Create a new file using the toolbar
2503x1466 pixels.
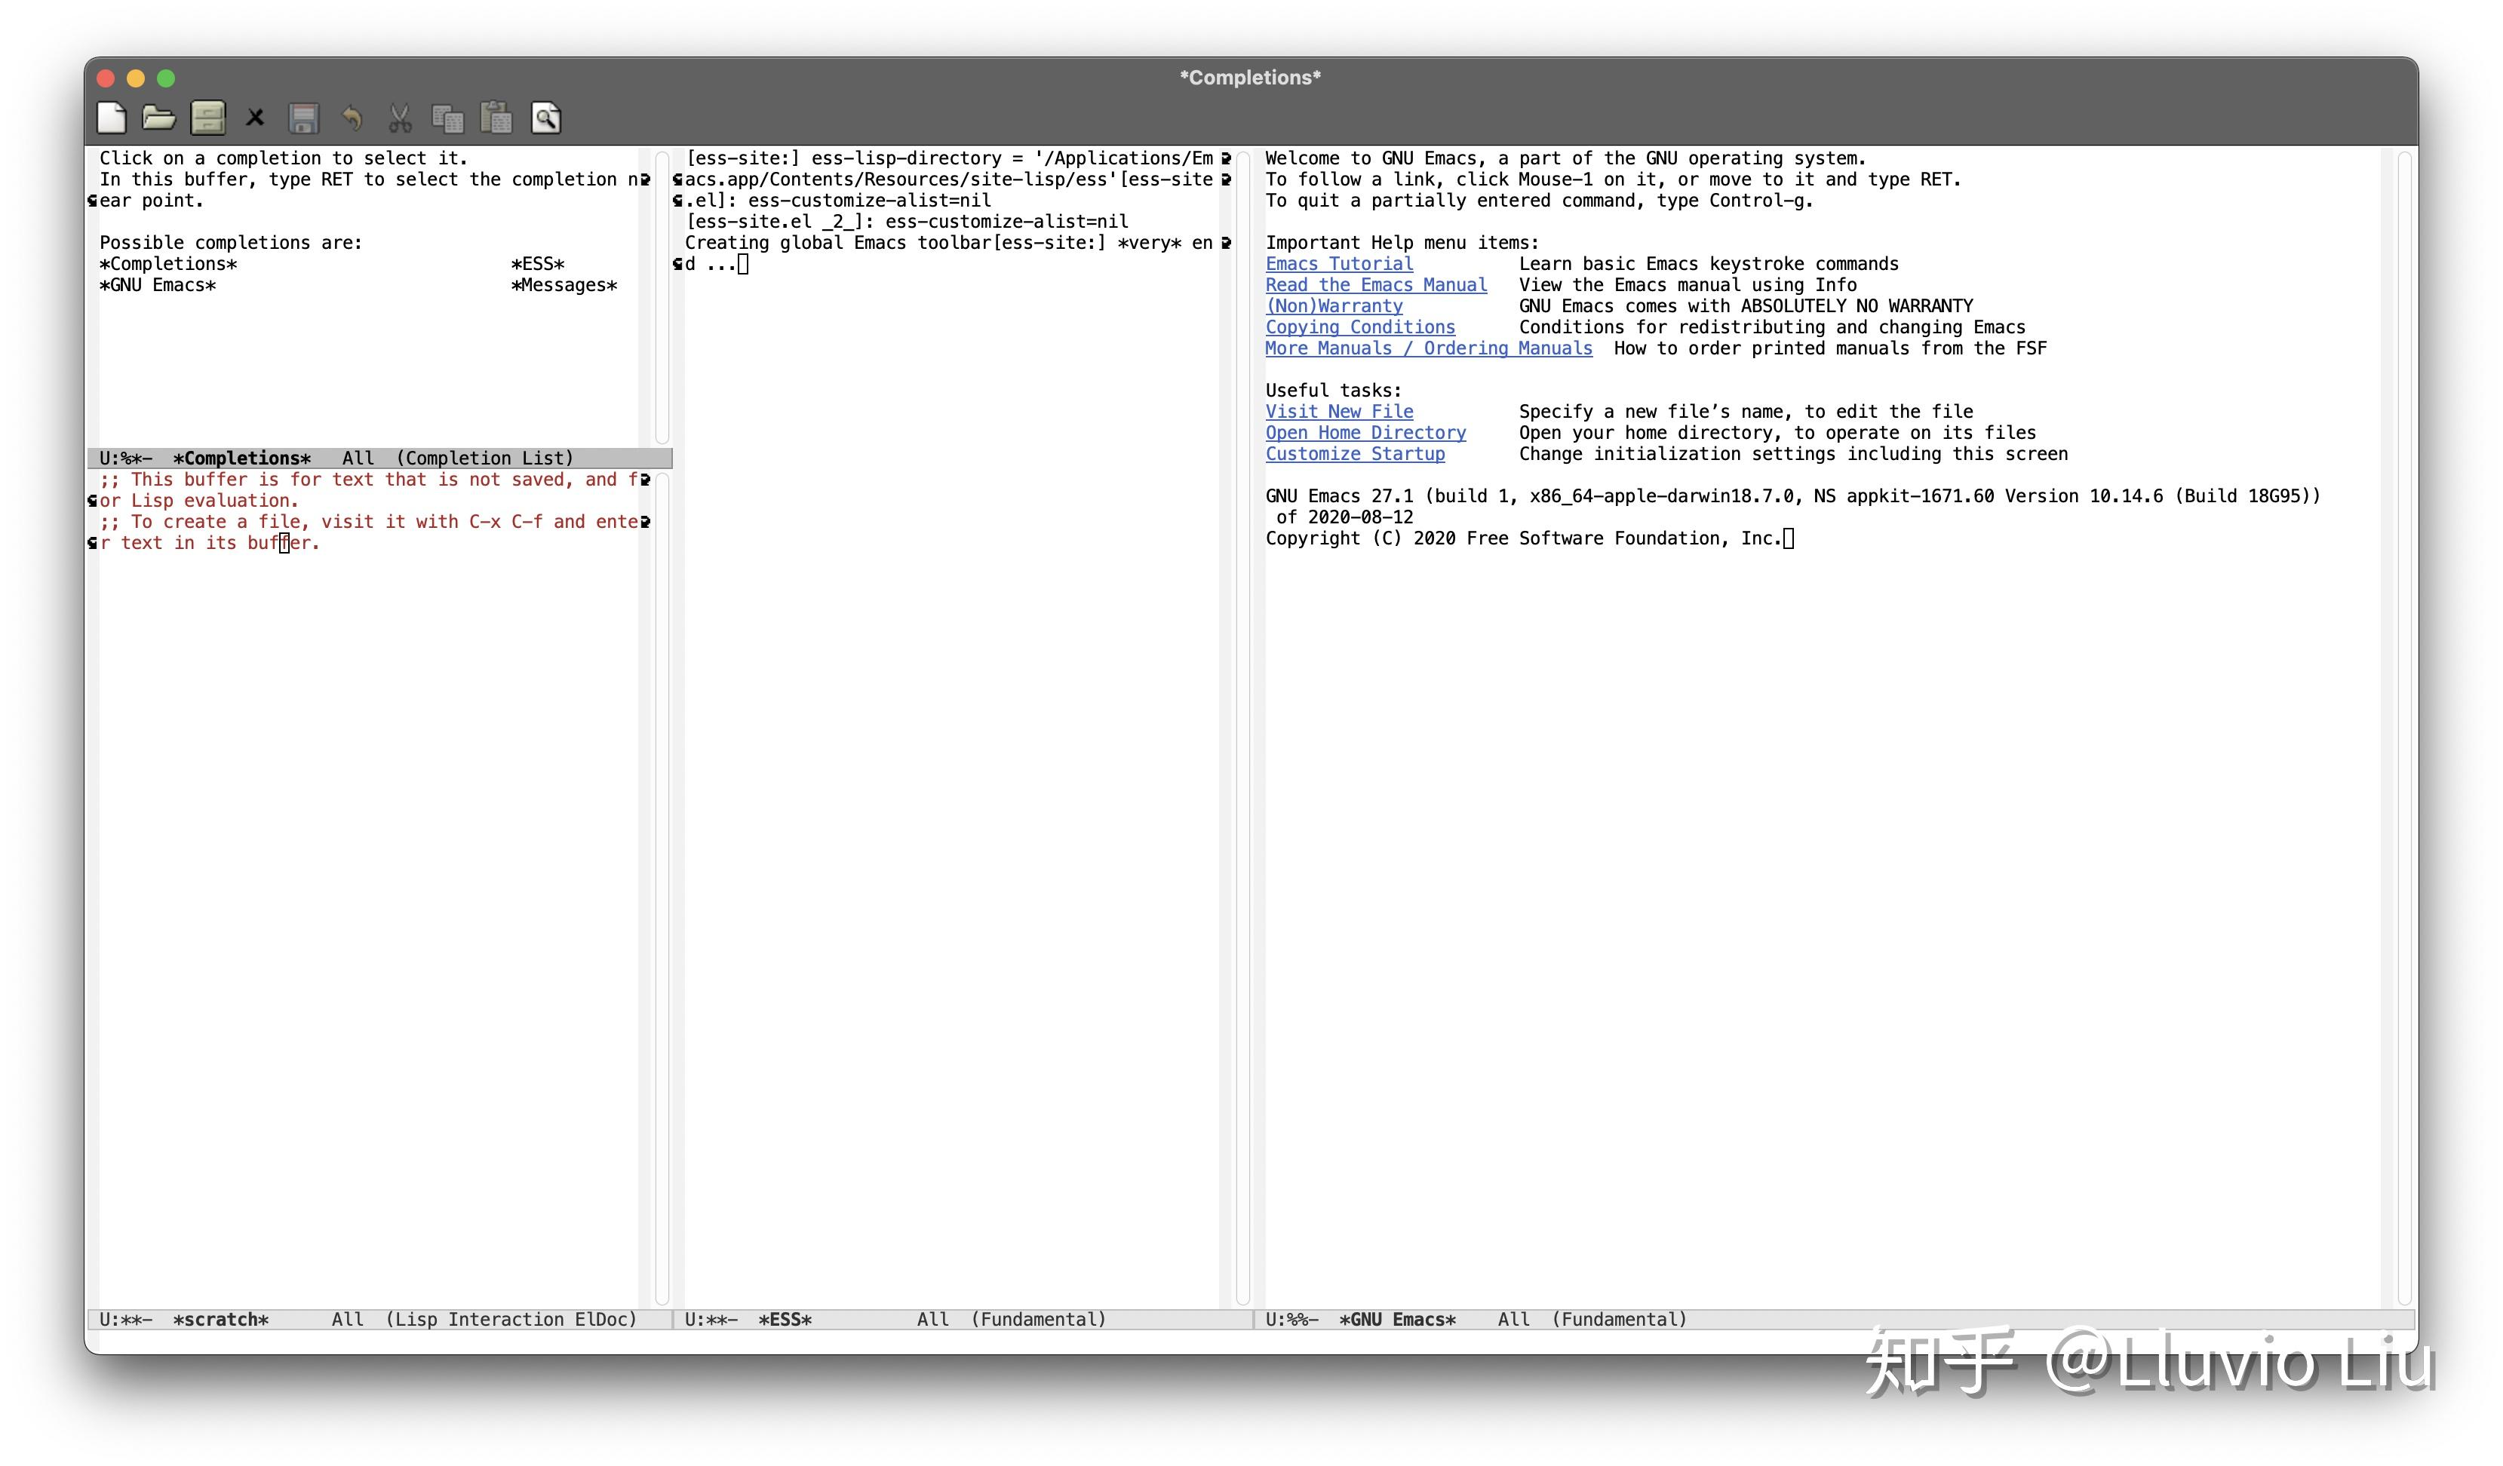[111, 117]
